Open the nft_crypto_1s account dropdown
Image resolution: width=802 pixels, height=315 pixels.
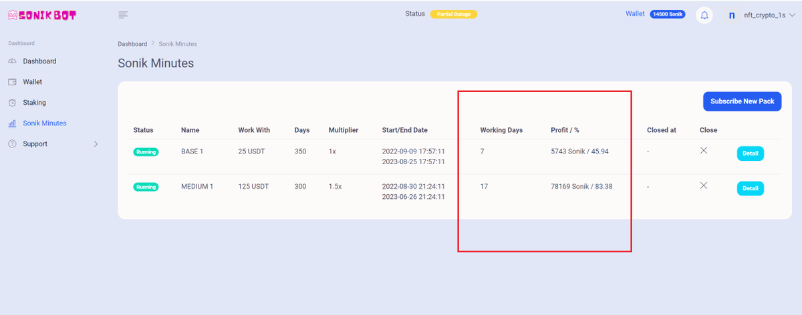coord(769,15)
